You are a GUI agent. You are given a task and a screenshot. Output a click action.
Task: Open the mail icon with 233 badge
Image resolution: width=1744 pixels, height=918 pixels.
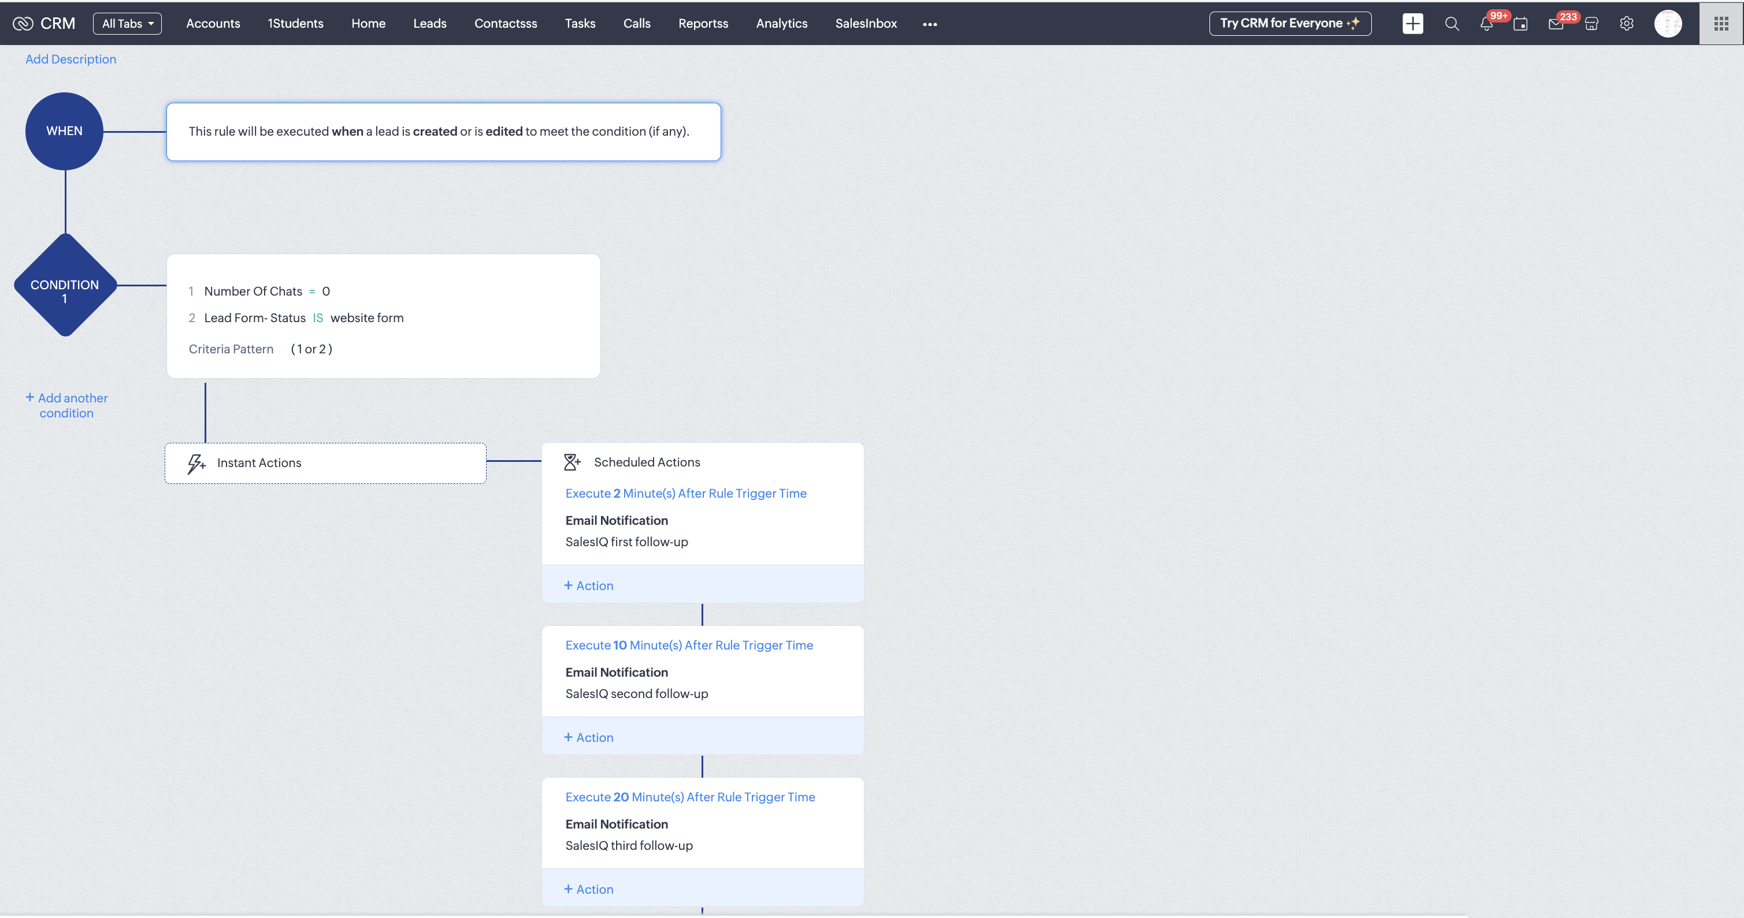click(x=1556, y=24)
